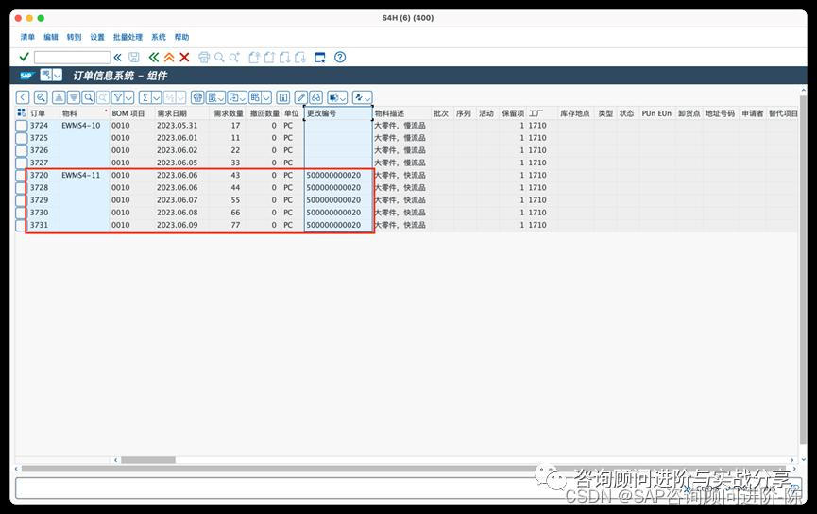Click the Information 'i' icon in the ALV toolbar

(x=283, y=97)
